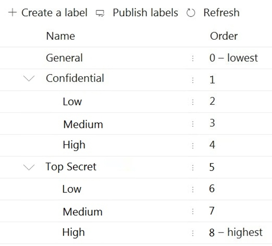Select the Medium sublabel under Top Secret
This screenshot has width=272, height=246.
82,211
